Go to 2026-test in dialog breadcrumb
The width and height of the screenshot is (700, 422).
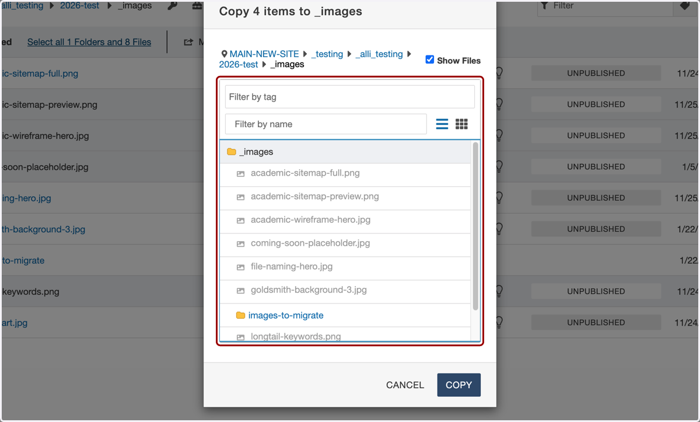[239, 64]
